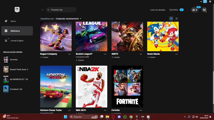Image resolution: width=214 pixels, height=120 pixels.
Task: Click the Epic Games logo
Action: [17, 10]
